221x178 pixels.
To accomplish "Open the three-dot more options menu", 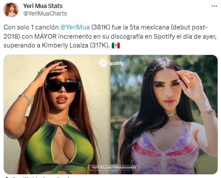I will point(214,6).
